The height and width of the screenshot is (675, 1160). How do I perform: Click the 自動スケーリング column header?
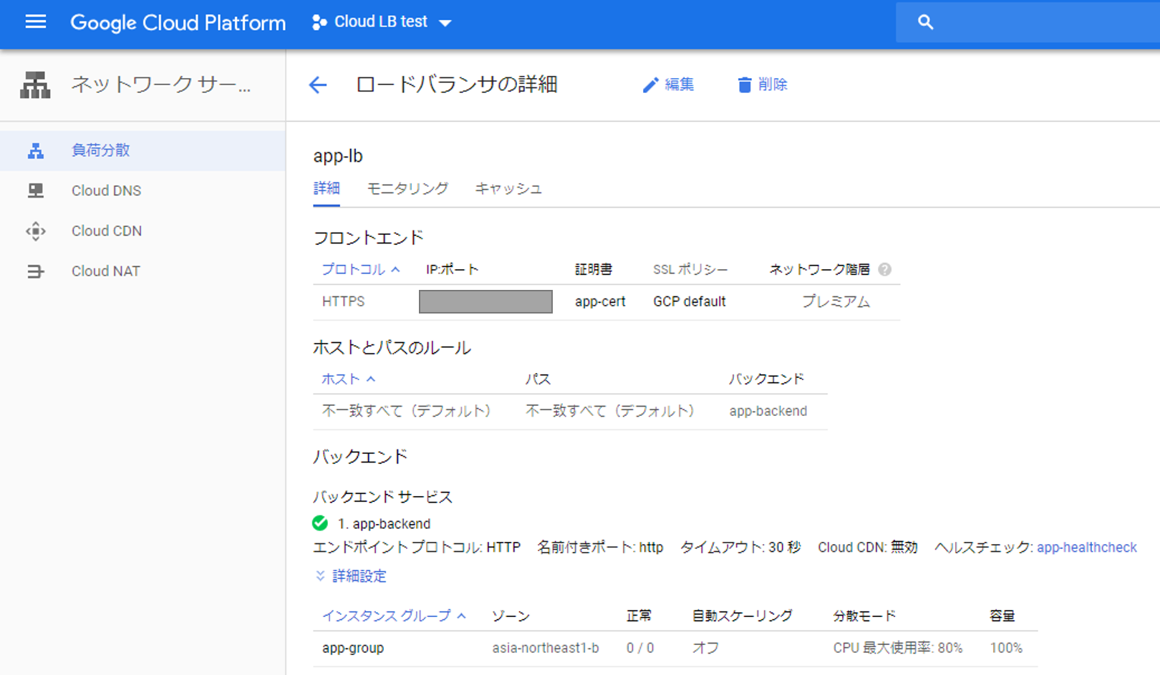click(742, 616)
